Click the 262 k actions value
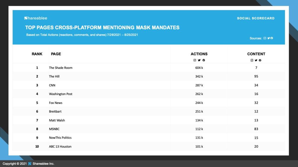Viewport: 298px width, 167px height. 199,94
